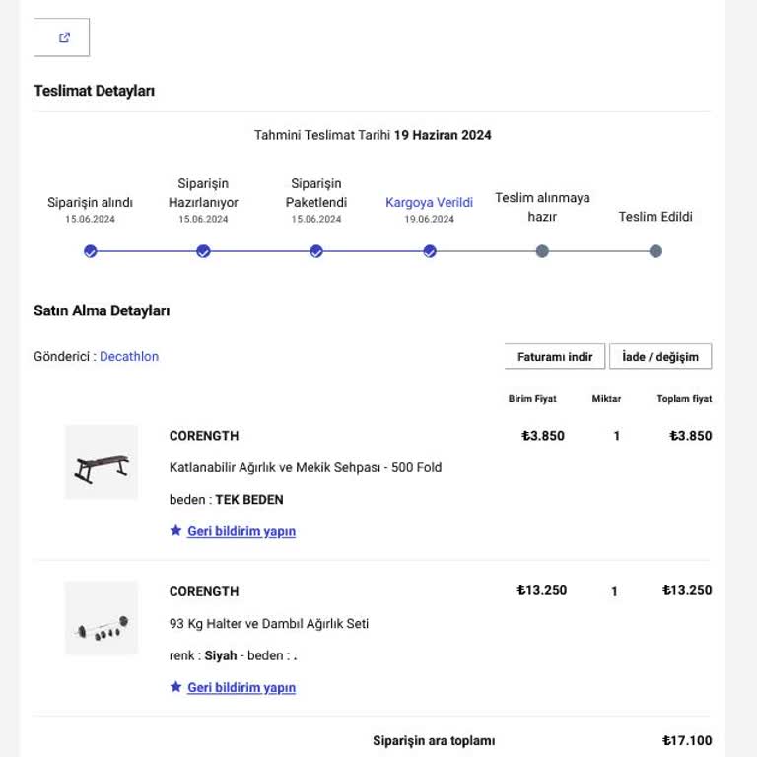Click Geri bildirim yapın for barbell set
The height and width of the screenshot is (757, 757).
pyautogui.click(x=241, y=687)
